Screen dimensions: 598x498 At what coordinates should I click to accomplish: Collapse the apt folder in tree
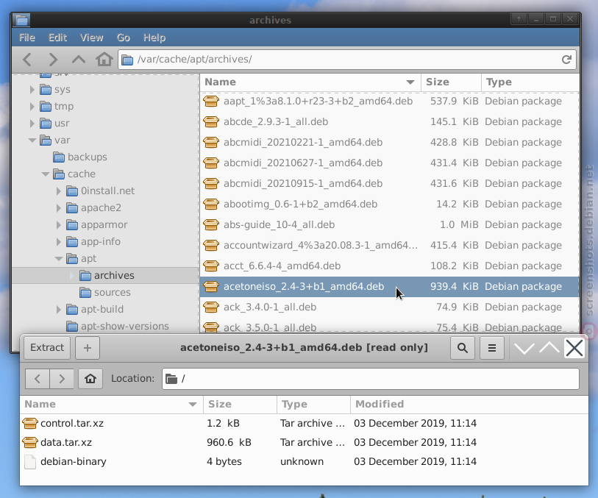coord(59,258)
